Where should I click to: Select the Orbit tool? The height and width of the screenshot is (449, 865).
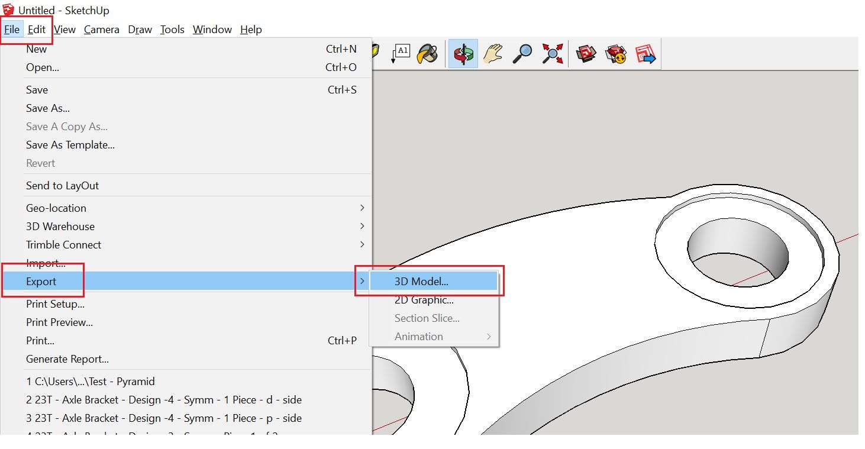pos(463,53)
